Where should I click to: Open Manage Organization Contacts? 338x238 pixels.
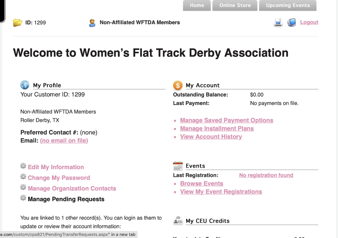[x=72, y=188]
